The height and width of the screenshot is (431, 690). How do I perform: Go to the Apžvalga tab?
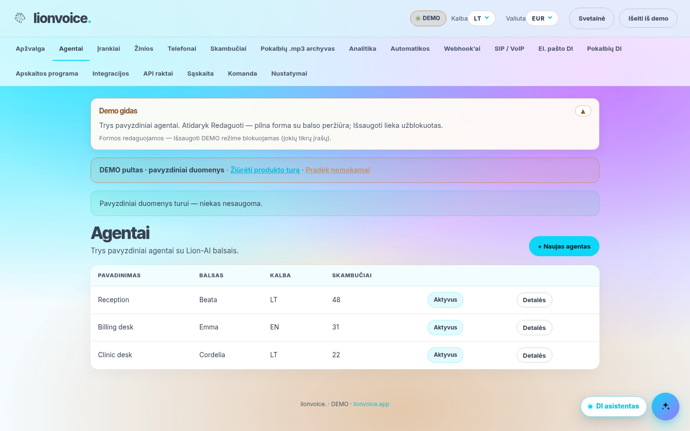(x=30, y=48)
